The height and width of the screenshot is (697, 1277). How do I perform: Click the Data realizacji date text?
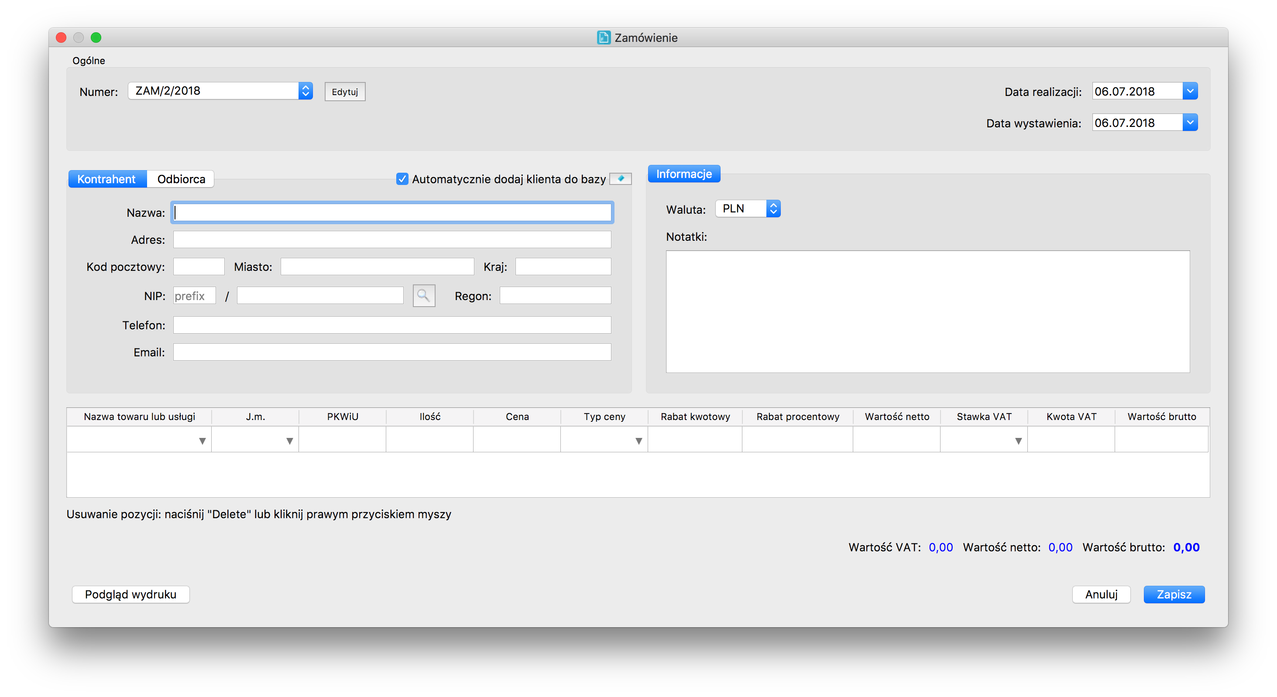coord(1124,92)
